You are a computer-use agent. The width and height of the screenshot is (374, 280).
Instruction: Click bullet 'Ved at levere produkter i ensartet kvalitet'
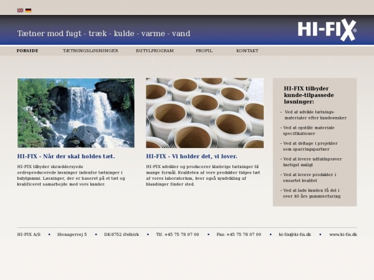[x=308, y=177]
